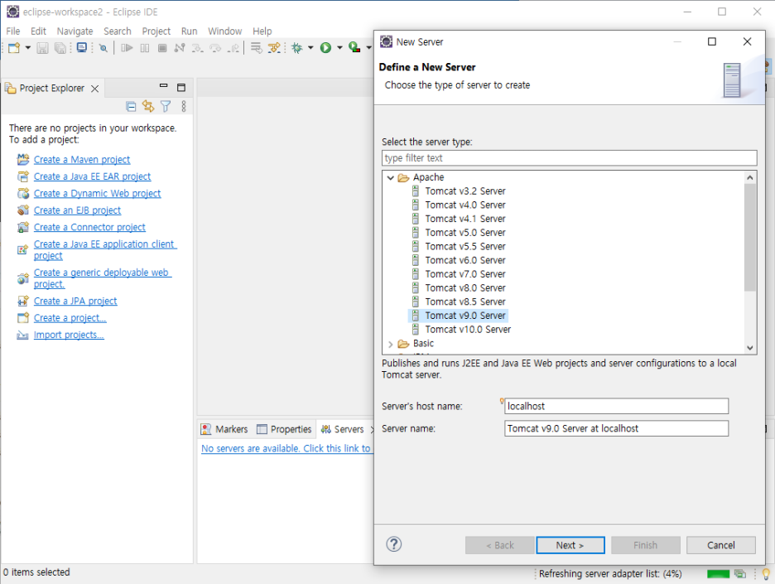
Task: Click the Resume debug icon
Action: 127,48
